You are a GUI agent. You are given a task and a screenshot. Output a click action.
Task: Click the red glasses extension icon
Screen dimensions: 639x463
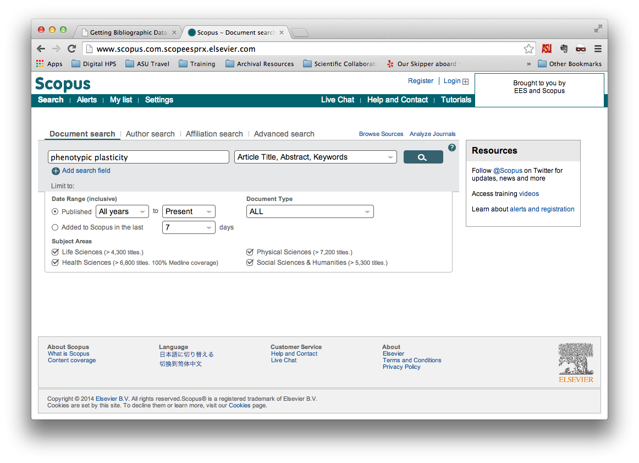[x=581, y=49]
